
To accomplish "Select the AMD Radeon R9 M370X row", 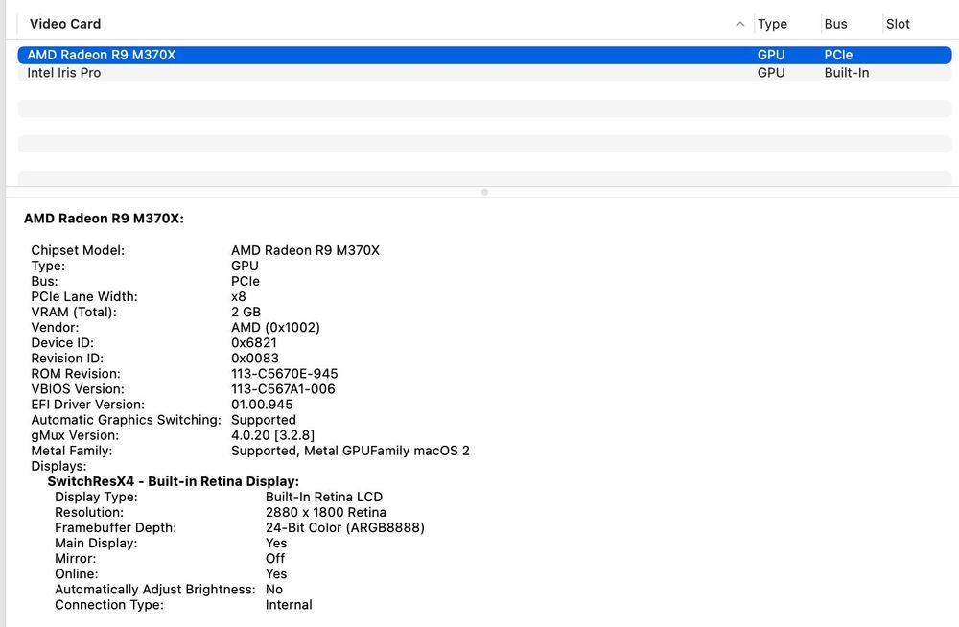I will click(484, 55).
